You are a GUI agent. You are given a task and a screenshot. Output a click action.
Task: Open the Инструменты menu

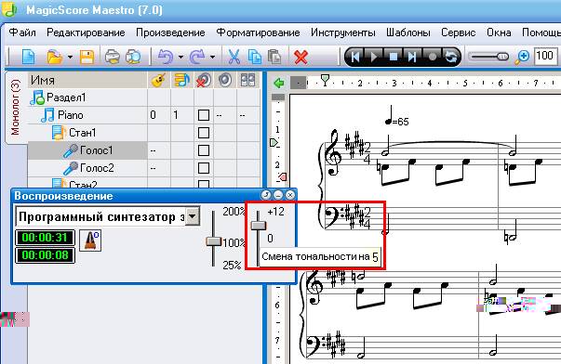[342, 32]
